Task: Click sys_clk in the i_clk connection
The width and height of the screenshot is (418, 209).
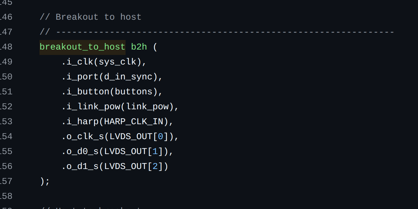Action: click(x=118, y=62)
